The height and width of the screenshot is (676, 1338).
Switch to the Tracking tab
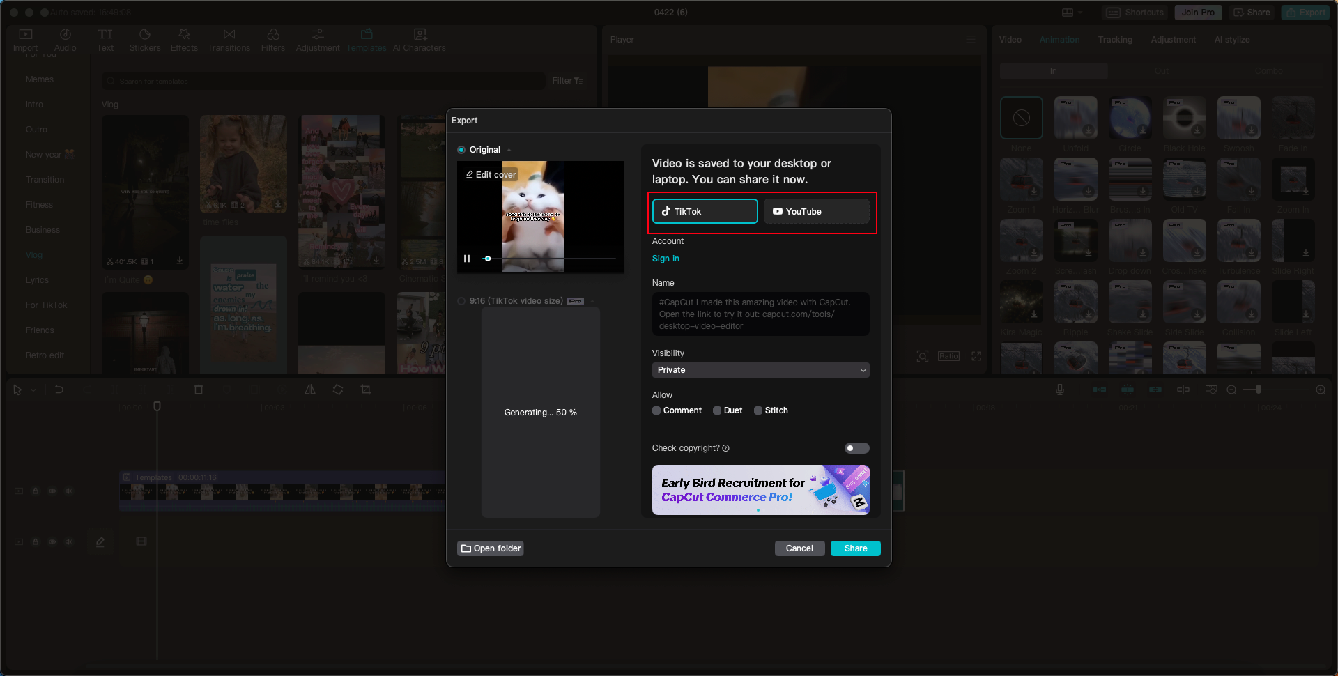[1115, 40]
